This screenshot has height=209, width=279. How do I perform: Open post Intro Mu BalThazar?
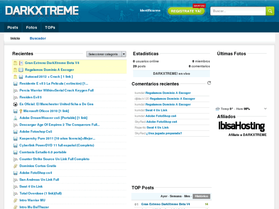pos(34,207)
